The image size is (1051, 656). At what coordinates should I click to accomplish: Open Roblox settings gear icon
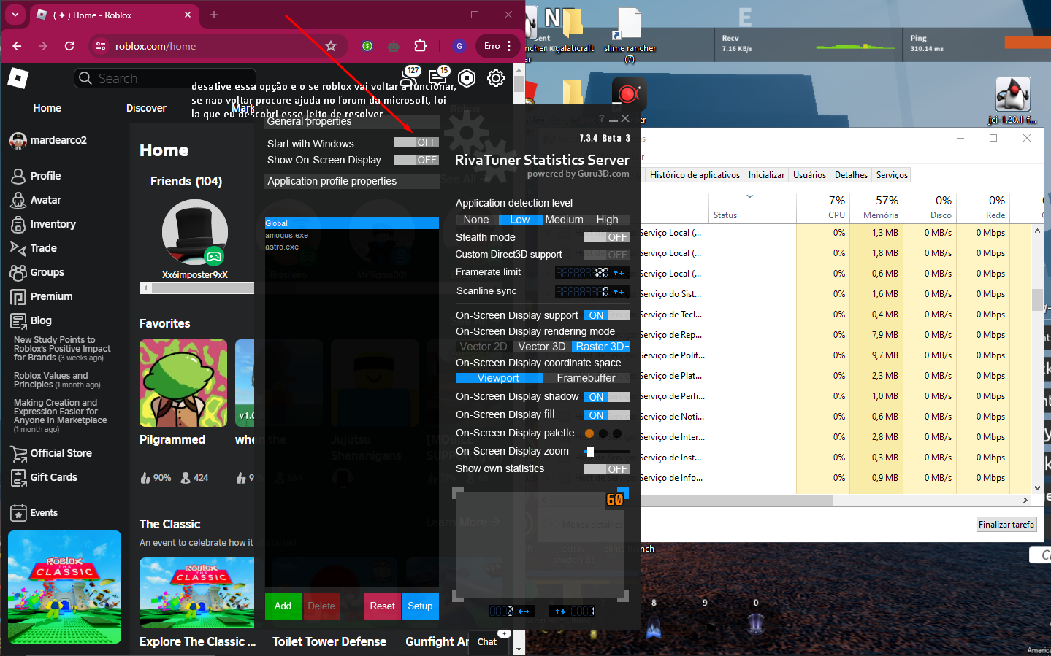pyautogui.click(x=496, y=78)
